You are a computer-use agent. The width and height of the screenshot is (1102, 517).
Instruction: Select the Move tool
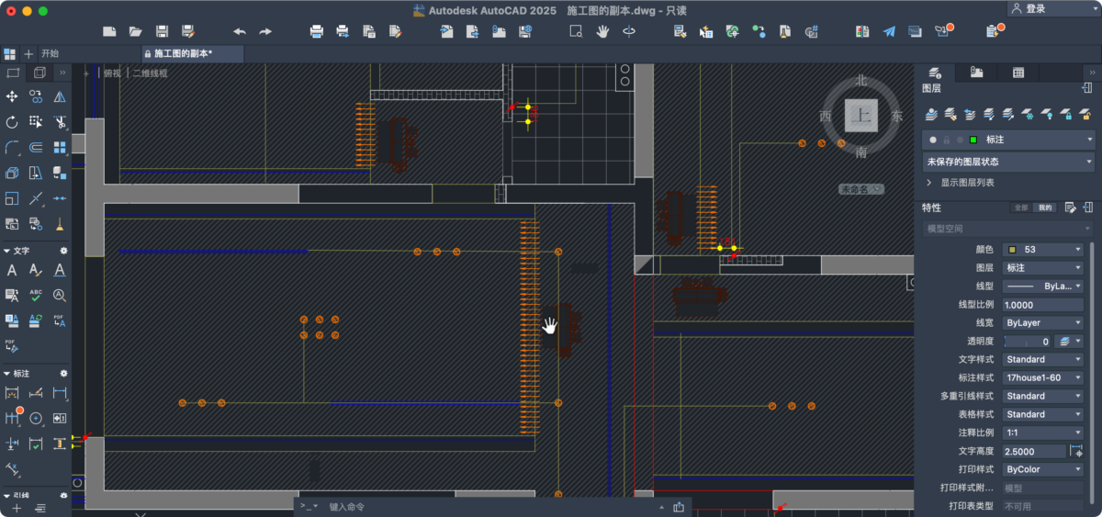coord(12,96)
